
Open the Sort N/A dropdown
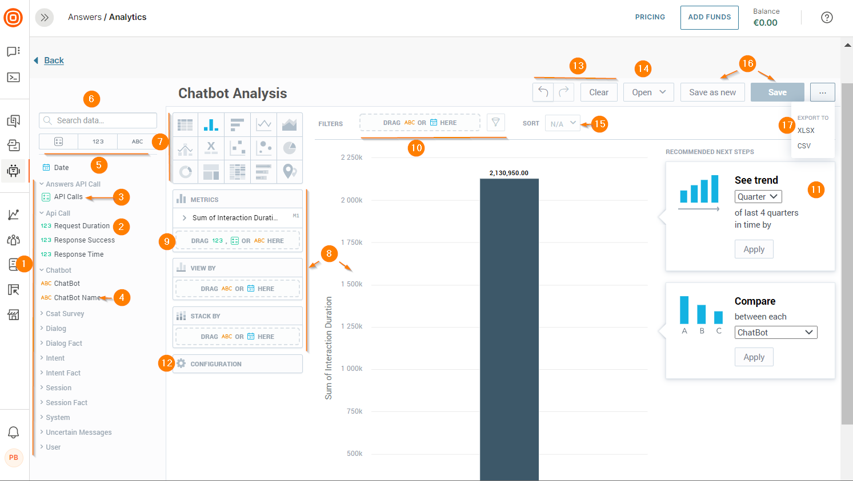[x=562, y=122]
